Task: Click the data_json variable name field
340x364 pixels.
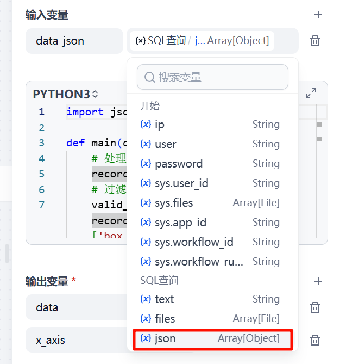Action: click(74, 41)
